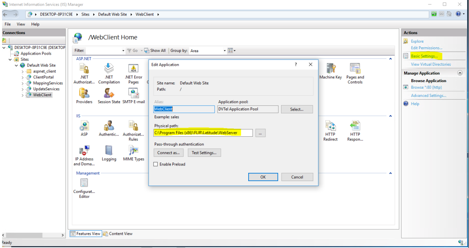Click the Advanced Settings link
The image size is (469, 248).
pos(428,96)
